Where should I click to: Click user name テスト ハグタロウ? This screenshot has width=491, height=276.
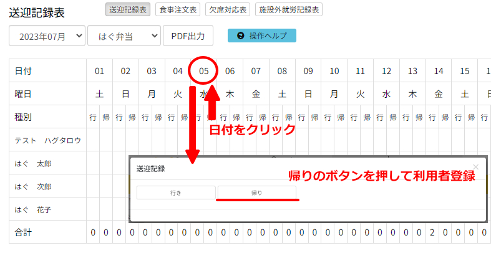(x=47, y=140)
